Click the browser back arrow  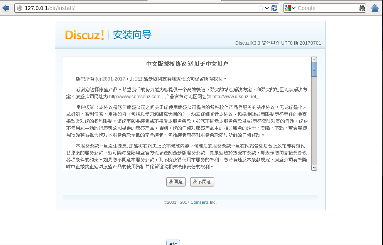(6, 8)
